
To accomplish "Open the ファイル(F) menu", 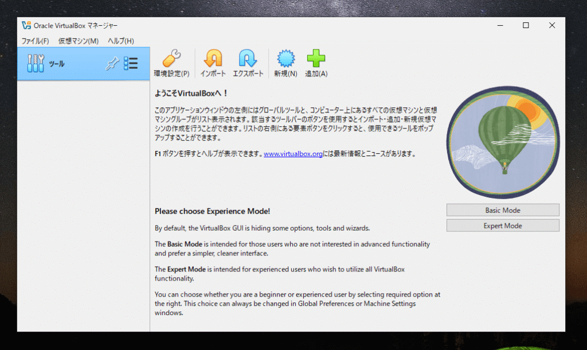I will 35,41.
